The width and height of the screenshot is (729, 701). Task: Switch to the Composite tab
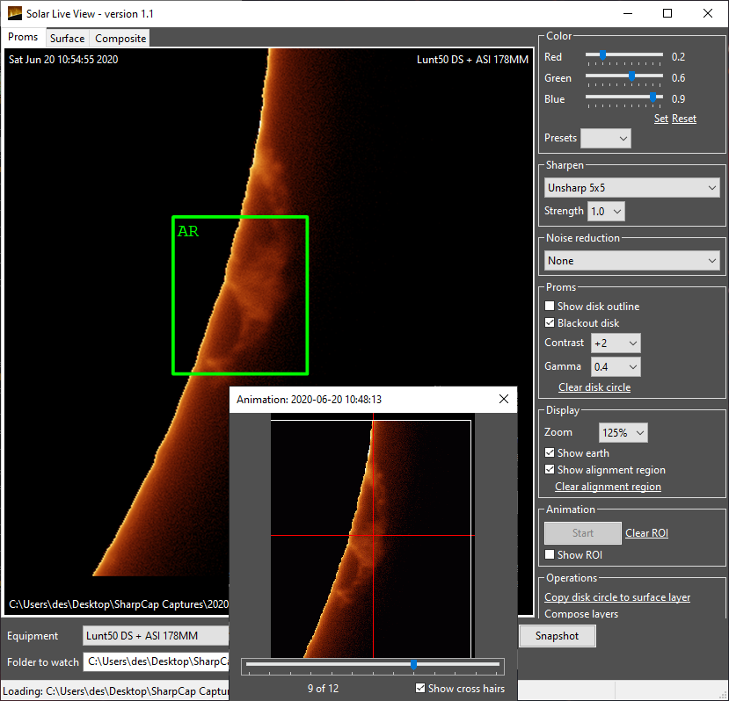pos(119,38)
